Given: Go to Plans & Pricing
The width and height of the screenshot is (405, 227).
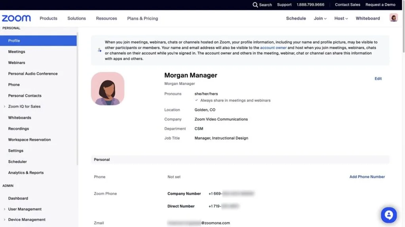Looking at the screenshot, I should [x=142, y=19].
